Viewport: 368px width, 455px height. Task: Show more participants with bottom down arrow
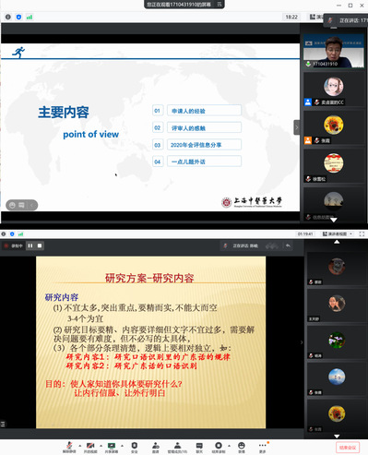337,436
